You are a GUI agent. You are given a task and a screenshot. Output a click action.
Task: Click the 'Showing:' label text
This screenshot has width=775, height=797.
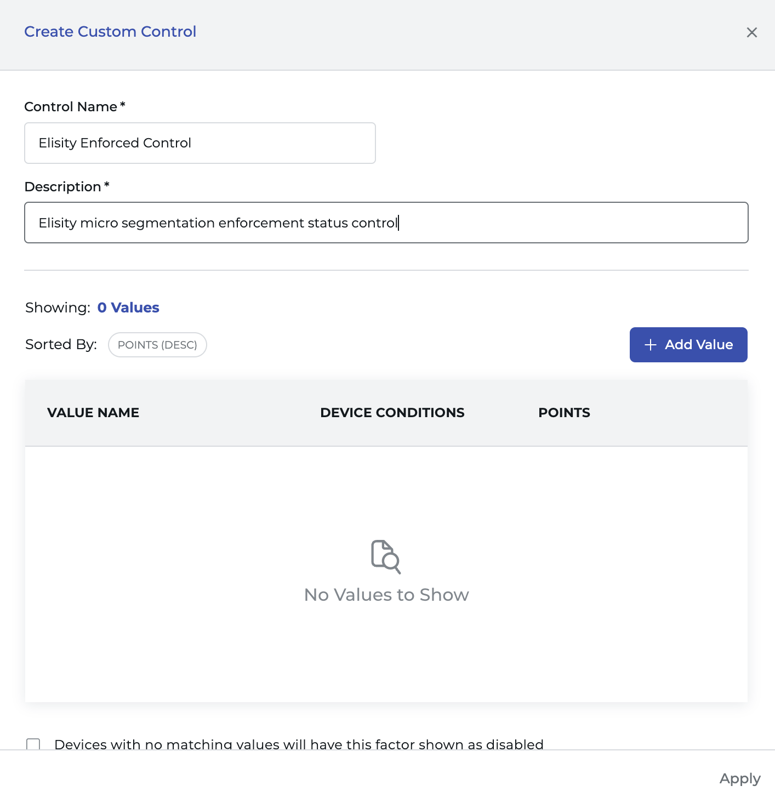point(58,308)
